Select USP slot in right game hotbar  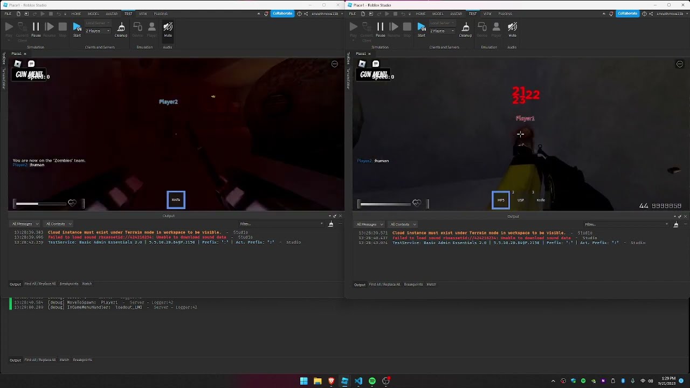(521, 200)
